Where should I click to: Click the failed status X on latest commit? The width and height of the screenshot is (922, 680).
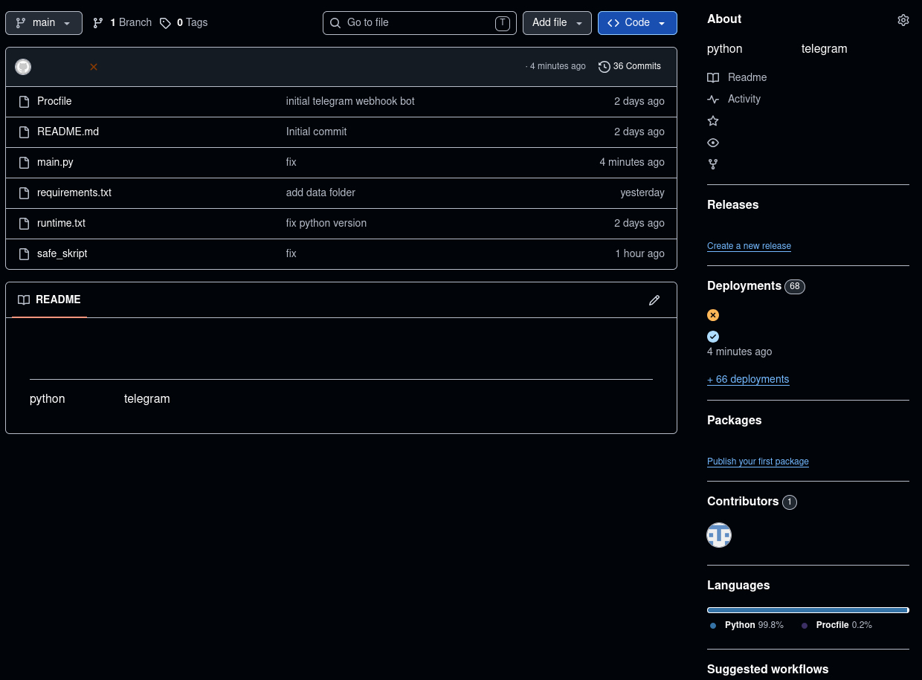(94, 67)
